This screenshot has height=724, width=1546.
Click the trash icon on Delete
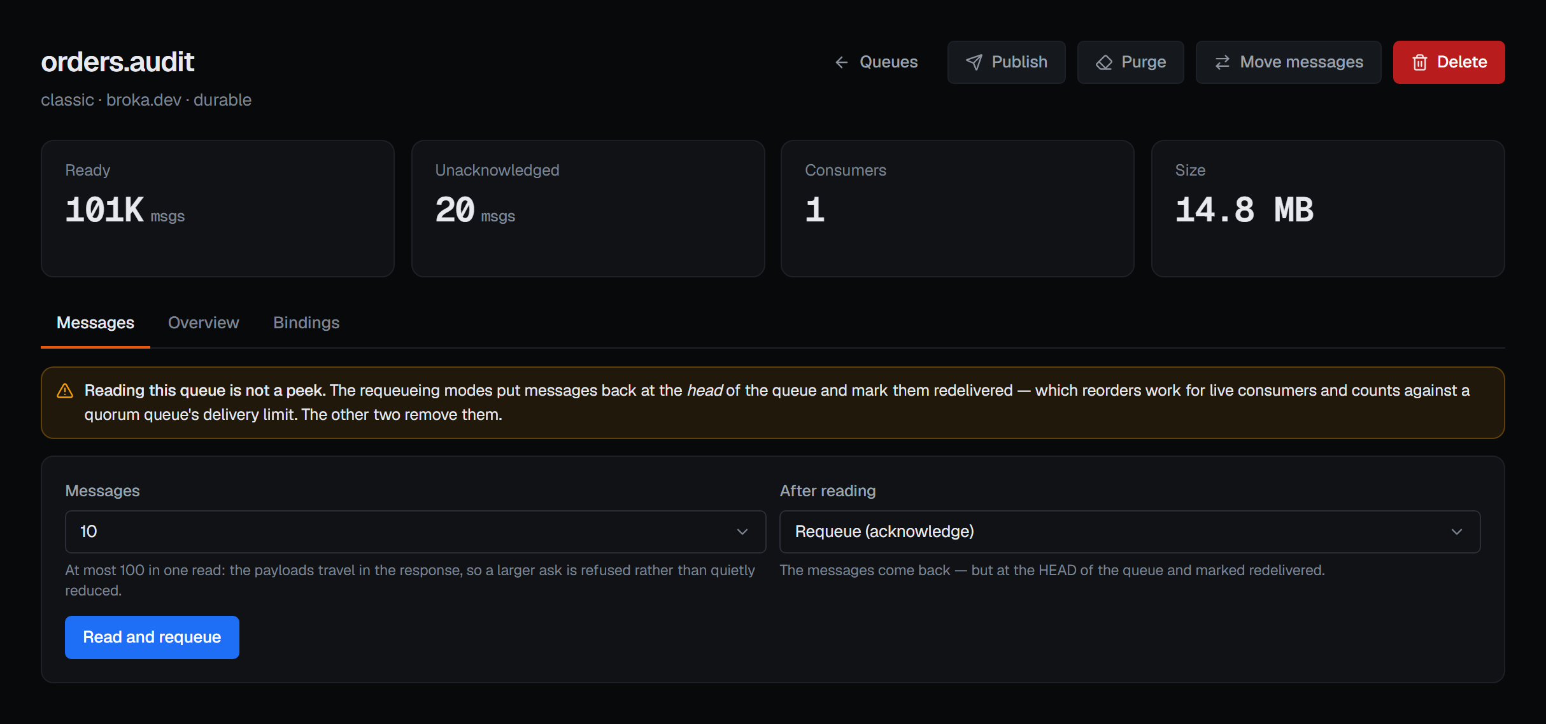coord(1419,62)
